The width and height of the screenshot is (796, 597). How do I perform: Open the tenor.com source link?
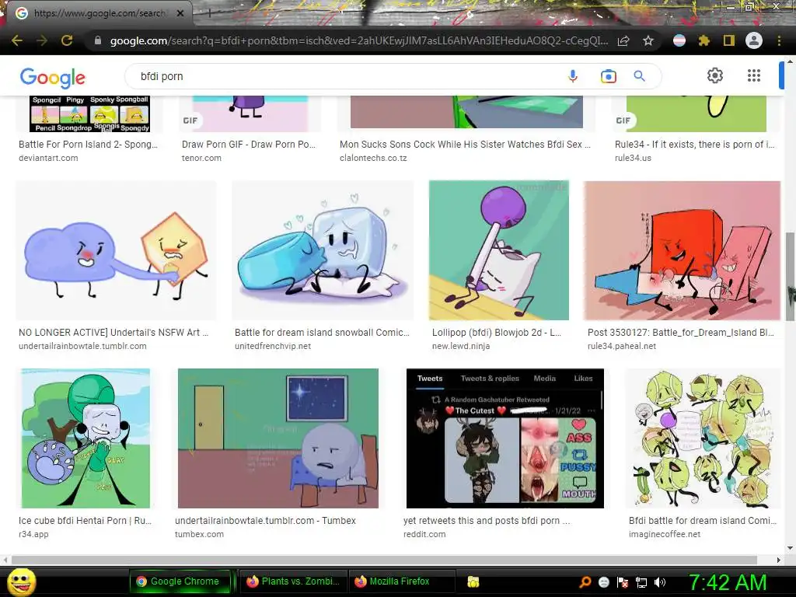point(201,158)
